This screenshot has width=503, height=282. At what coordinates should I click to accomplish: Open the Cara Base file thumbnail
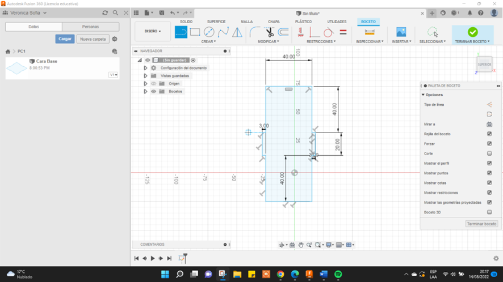16,68
